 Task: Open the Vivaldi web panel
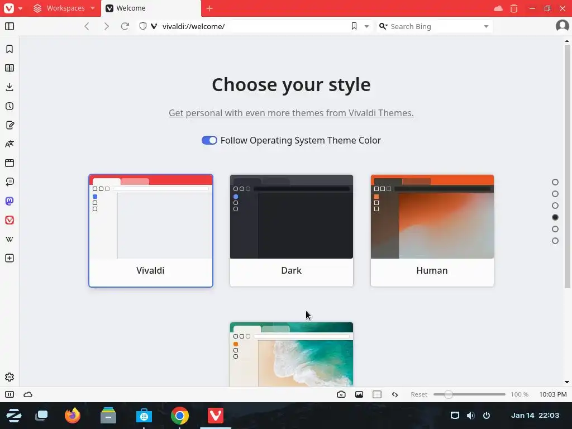pyautogui.click(x=9, y=220)
